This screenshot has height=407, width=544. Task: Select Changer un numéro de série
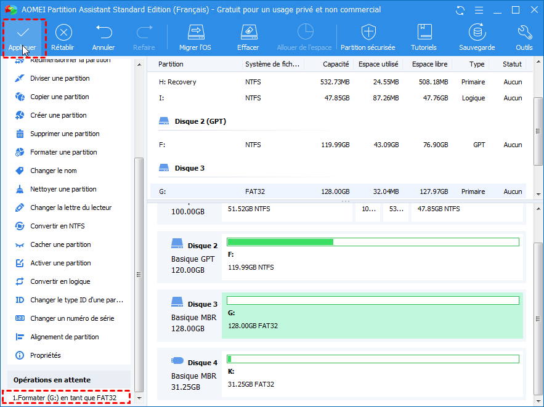coord(72,318)
